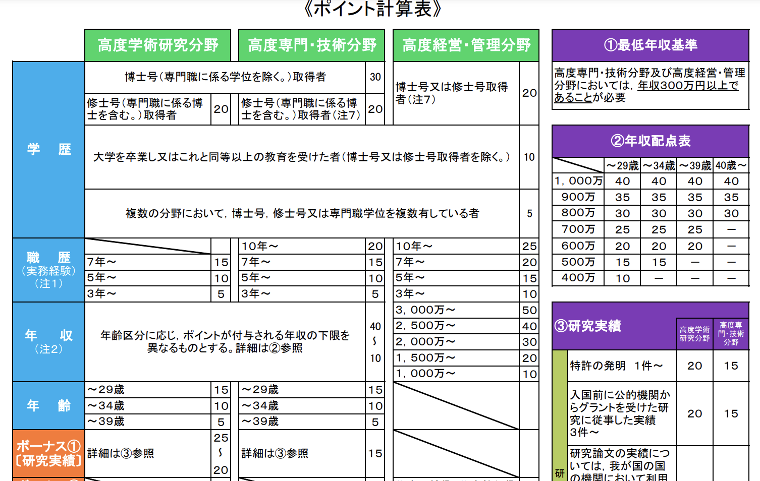
Task: Click the 600万 row label in 年収配点表
Action: tap(578, 246)
